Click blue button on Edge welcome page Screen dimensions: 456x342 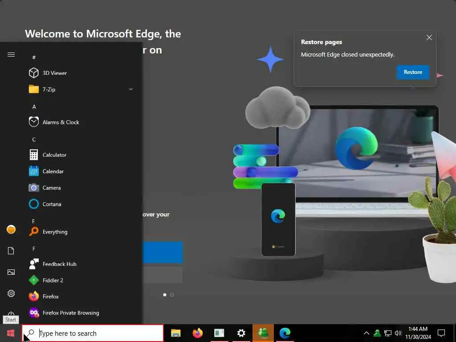[x=163, y=252]
